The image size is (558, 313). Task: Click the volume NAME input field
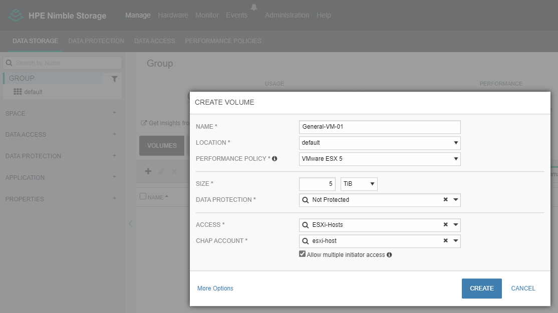click(380, 127)
